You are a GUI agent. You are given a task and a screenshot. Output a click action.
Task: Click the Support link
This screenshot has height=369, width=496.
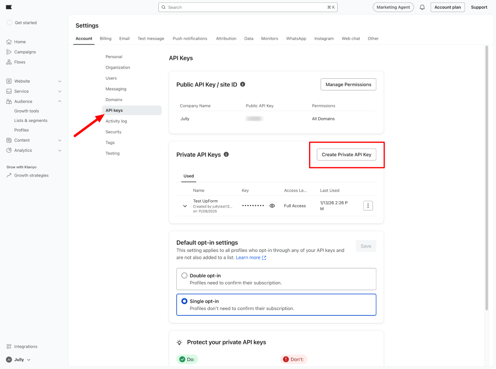tap(479, 7)
